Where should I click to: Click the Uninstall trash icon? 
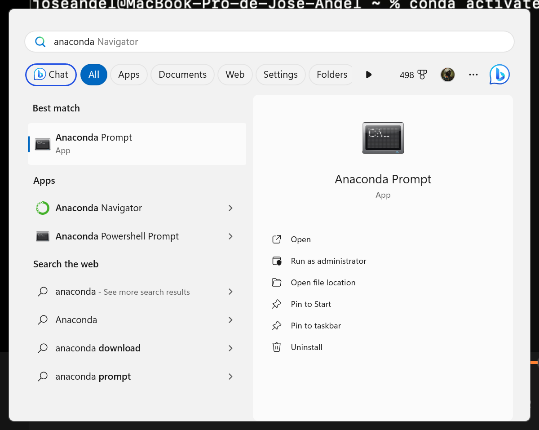pos(277,347)
